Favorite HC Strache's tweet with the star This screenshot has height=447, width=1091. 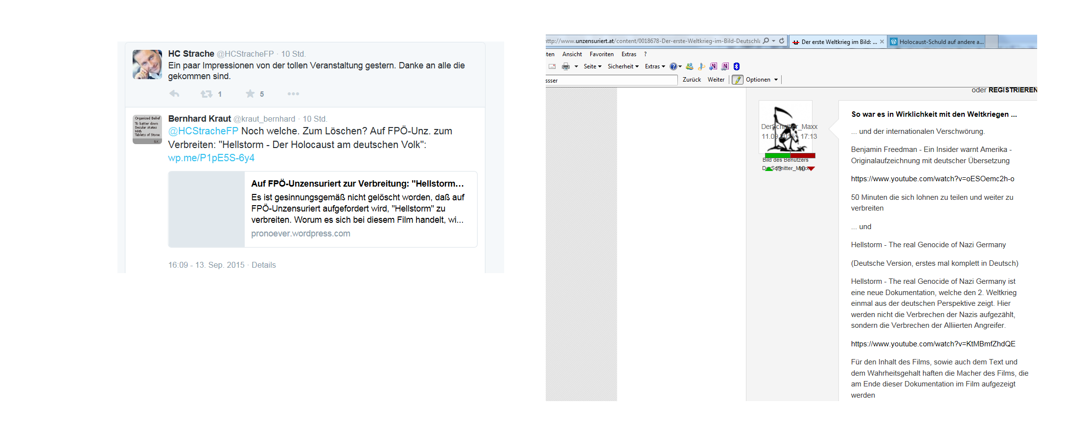pyautogui.click(x=250, y=94)
